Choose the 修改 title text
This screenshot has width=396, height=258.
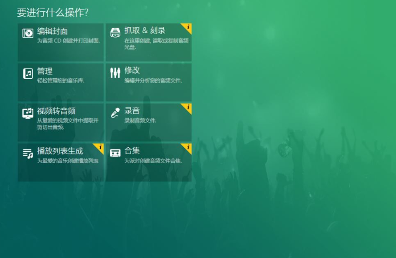[x=132, y=70]
